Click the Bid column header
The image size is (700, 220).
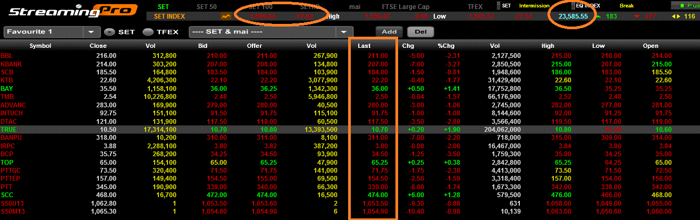(203, 46)
